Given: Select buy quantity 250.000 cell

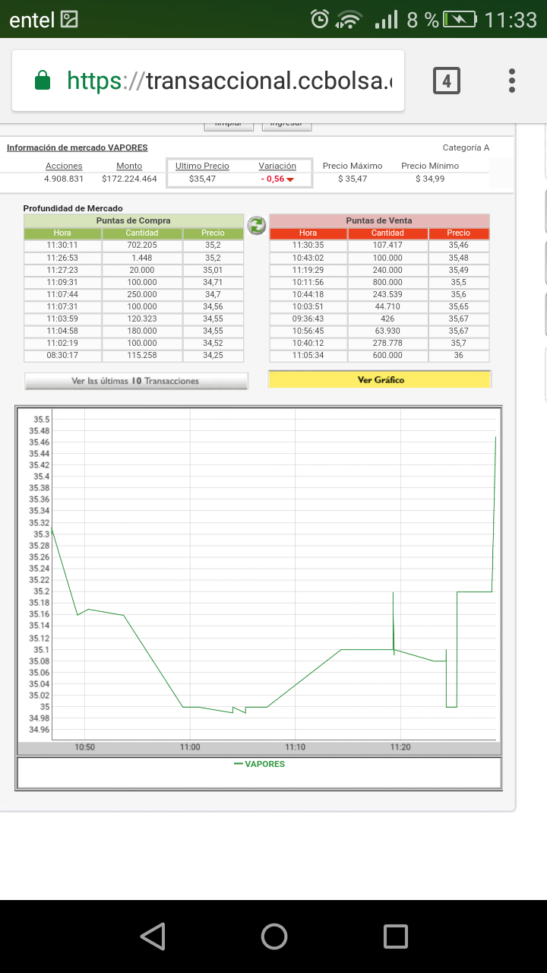Looking at the screenshot, I should [x=142, y=294].
